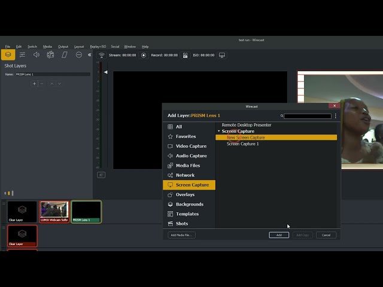The height and width of the screenshot is (287, 383).
Task: Open the audio properties speaker icon
Action: (37, 54)
